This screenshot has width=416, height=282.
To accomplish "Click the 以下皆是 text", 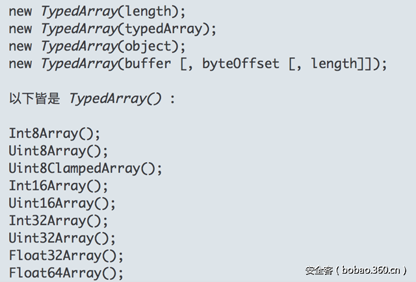I will [x=34, y=99].
